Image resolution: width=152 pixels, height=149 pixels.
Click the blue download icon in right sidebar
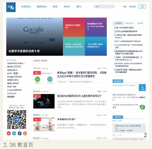tap(142, 87)
